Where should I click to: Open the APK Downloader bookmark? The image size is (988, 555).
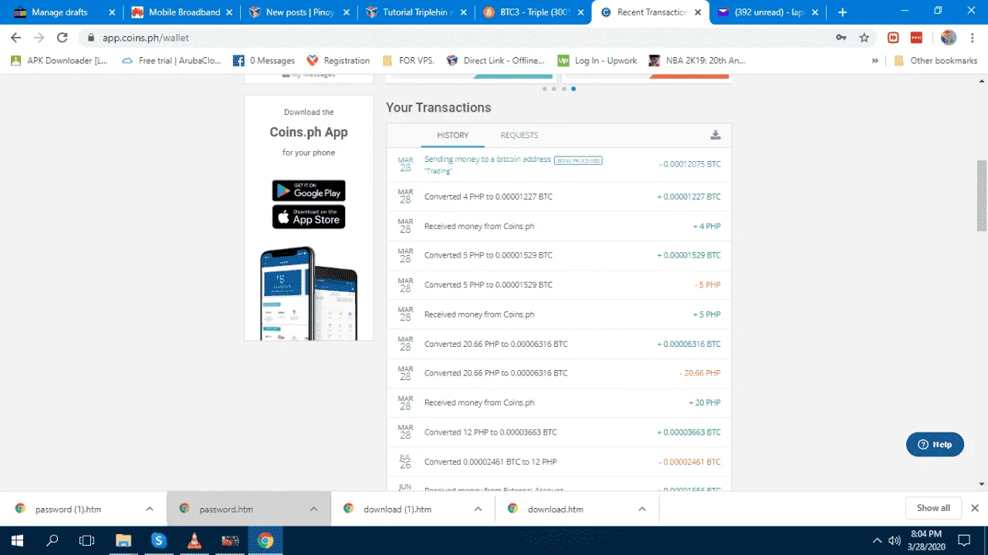pyautogui.click(x=60, y=60)
